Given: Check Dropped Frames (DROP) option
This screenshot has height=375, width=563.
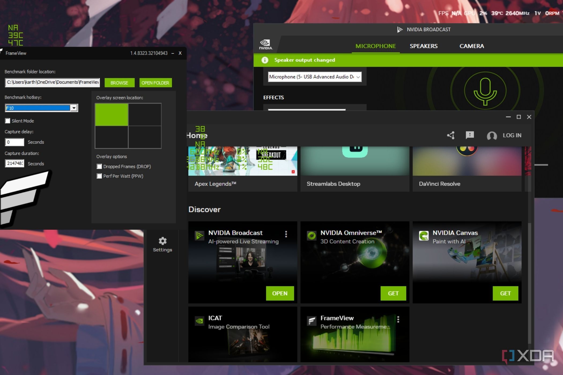Looking at the screenshot, I should (99, 166).
